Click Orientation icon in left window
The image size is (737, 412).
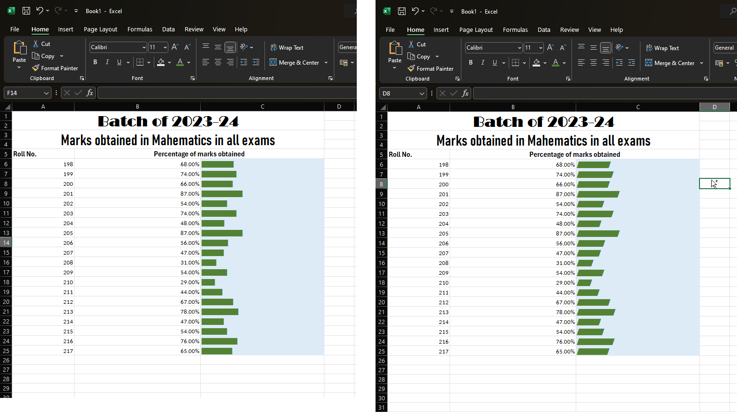[x=244, y=47]
